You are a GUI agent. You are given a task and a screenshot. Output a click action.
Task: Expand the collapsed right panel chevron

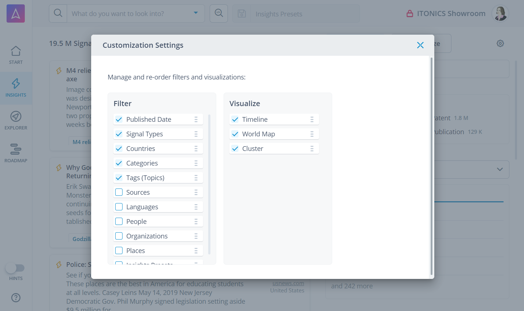pos(500,170)
